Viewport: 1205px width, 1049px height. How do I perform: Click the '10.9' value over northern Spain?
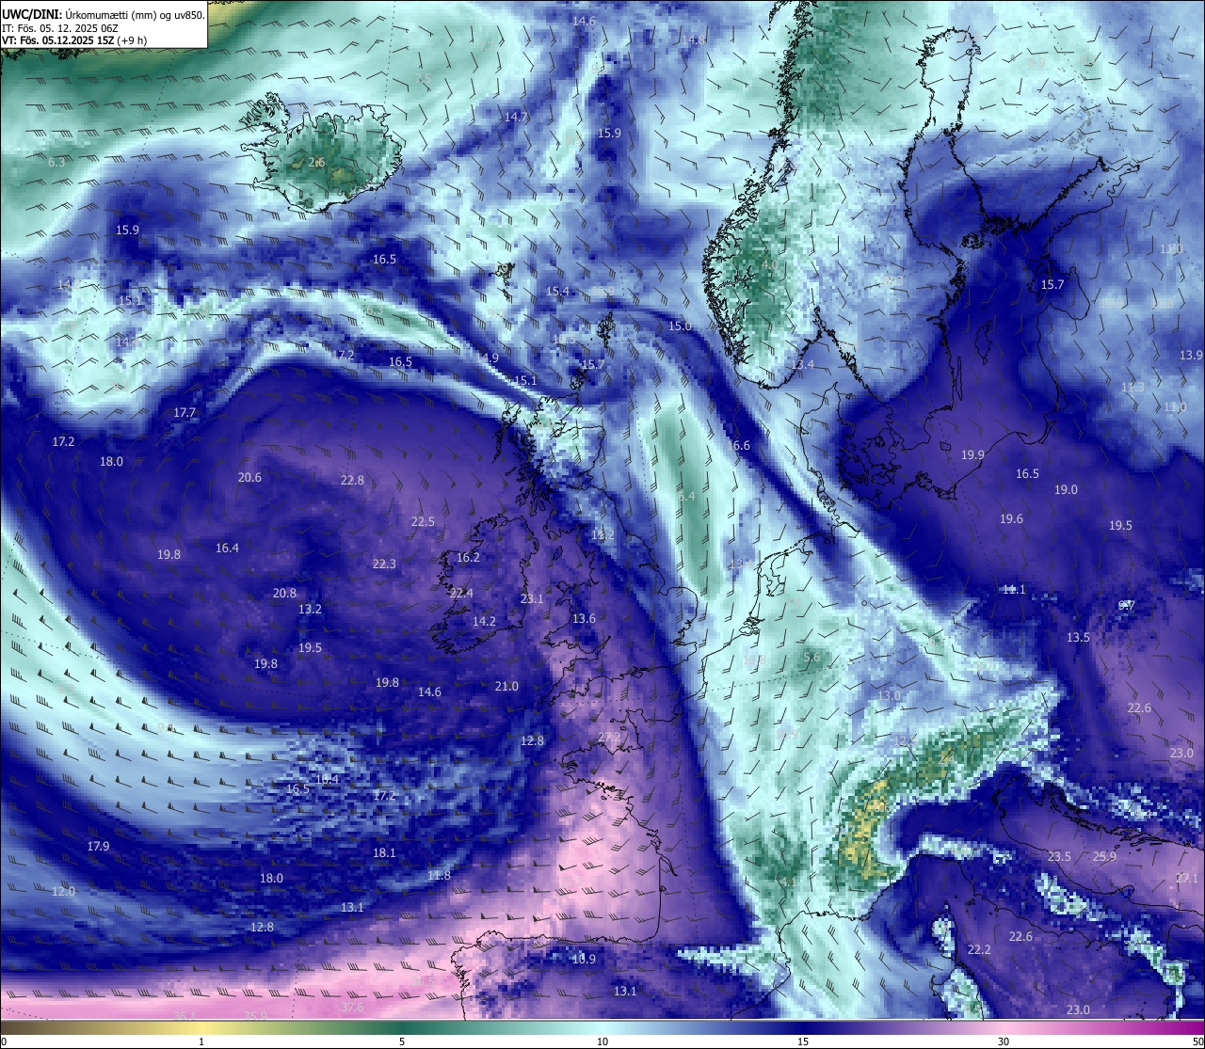click(x=584, y=960)
